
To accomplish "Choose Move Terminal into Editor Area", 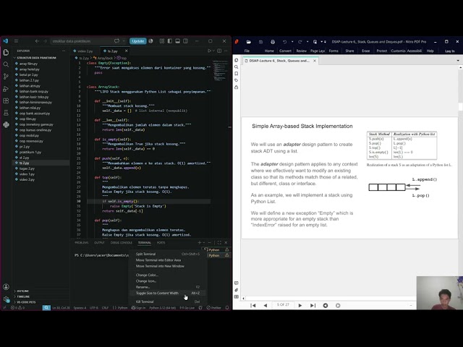I will tap(168, 260).
